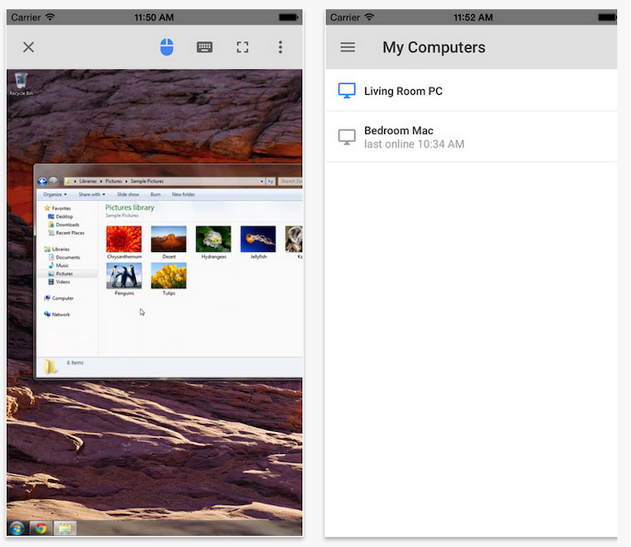Launch Firefox from the Windows taskbar
Screen dimensions: 631x547
(40, 529)
